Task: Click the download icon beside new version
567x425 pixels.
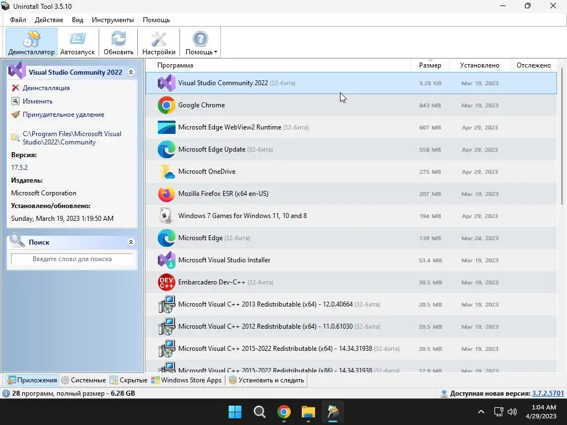Action: pyautogui.click(x=444, y=393)
